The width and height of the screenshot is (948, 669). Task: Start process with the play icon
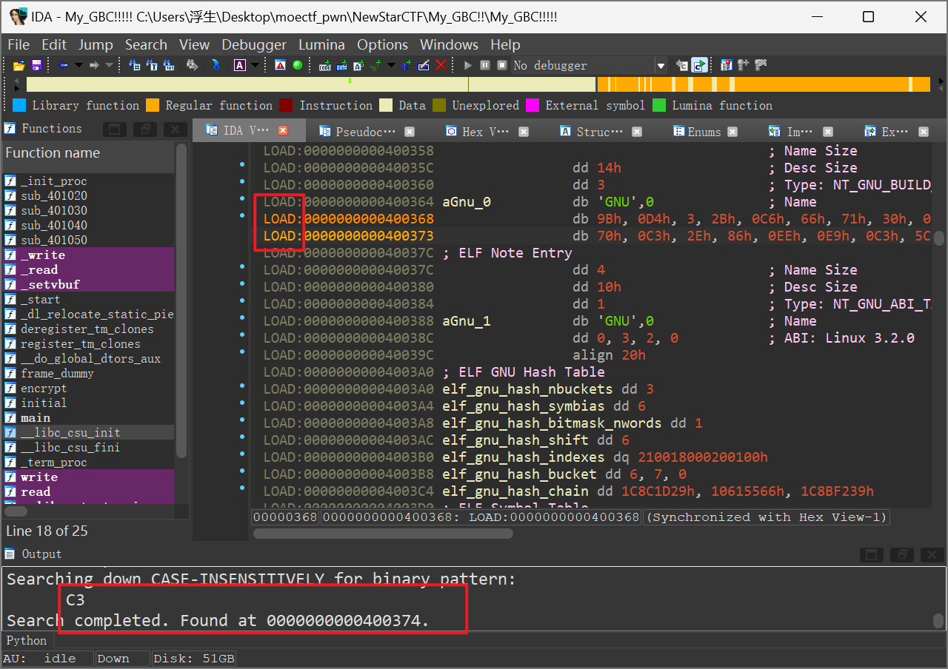pyautogui.click(x=468, y=65)
